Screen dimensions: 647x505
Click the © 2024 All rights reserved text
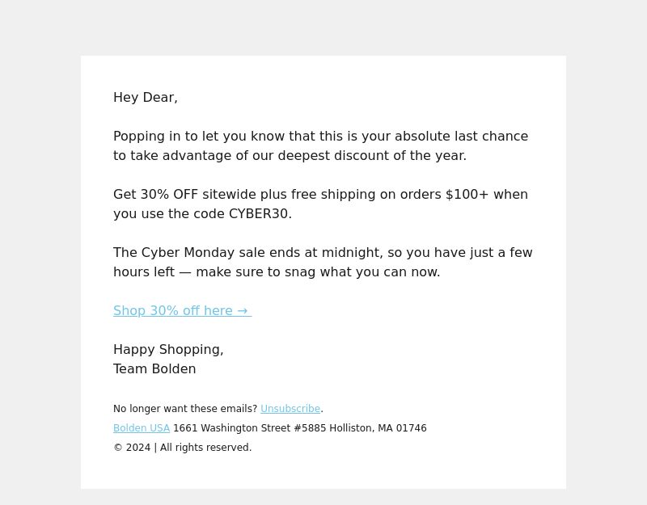coord(183,448)
